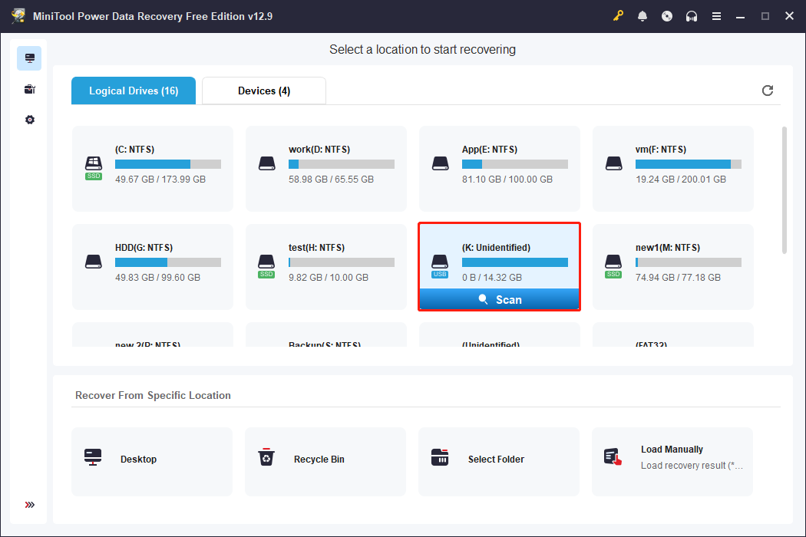
Task: Click '49.83 GB / 99.60 GB' size text
Action: click(x=158, y=278)
